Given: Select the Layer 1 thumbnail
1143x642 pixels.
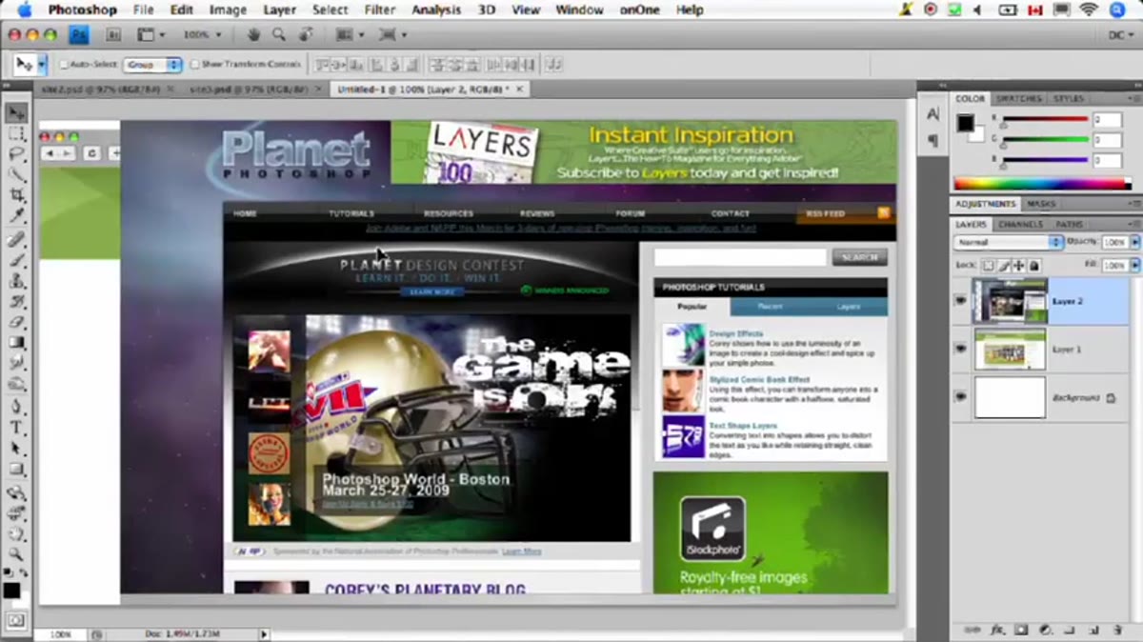Looking at the screenshot, I should (1009, 349).
